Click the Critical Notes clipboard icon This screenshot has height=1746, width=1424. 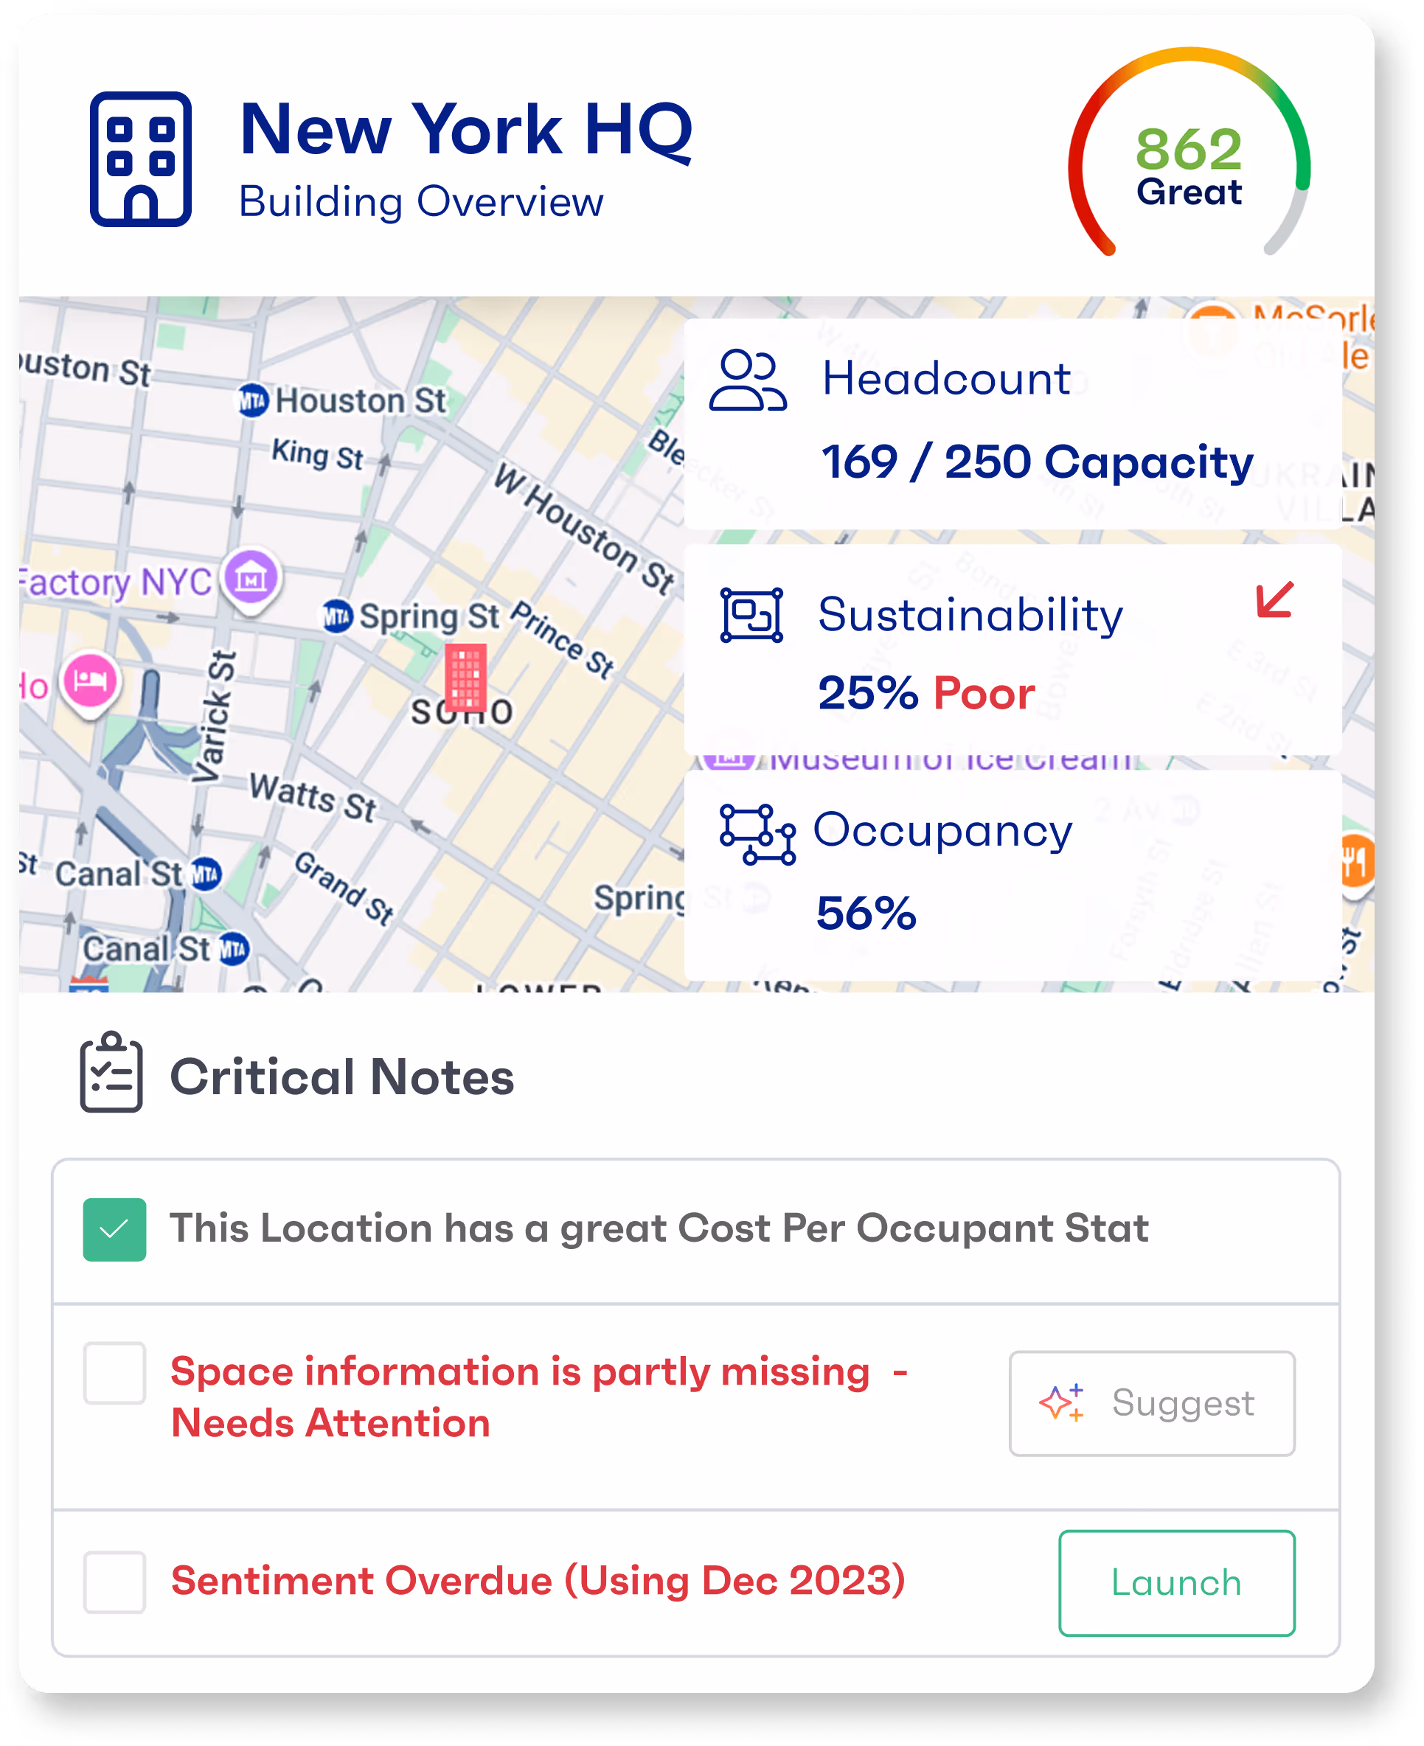click(111, 1073)
